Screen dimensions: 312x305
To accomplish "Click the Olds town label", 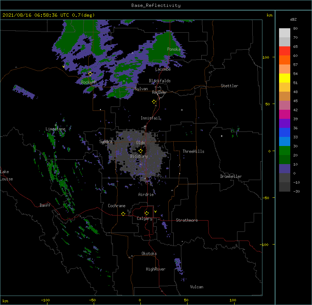I will [x=140, y=143].
